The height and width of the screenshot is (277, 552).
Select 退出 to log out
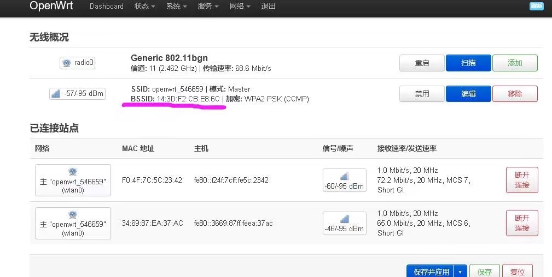[x=268, y=7]
